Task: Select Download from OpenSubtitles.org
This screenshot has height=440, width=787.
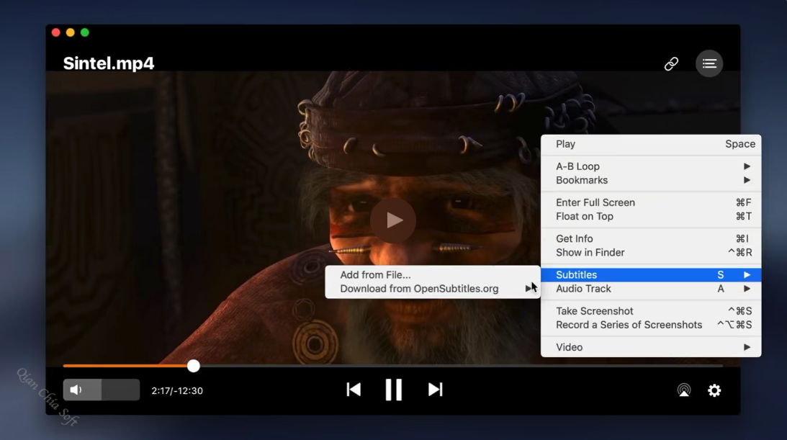Action: (433, 289)
